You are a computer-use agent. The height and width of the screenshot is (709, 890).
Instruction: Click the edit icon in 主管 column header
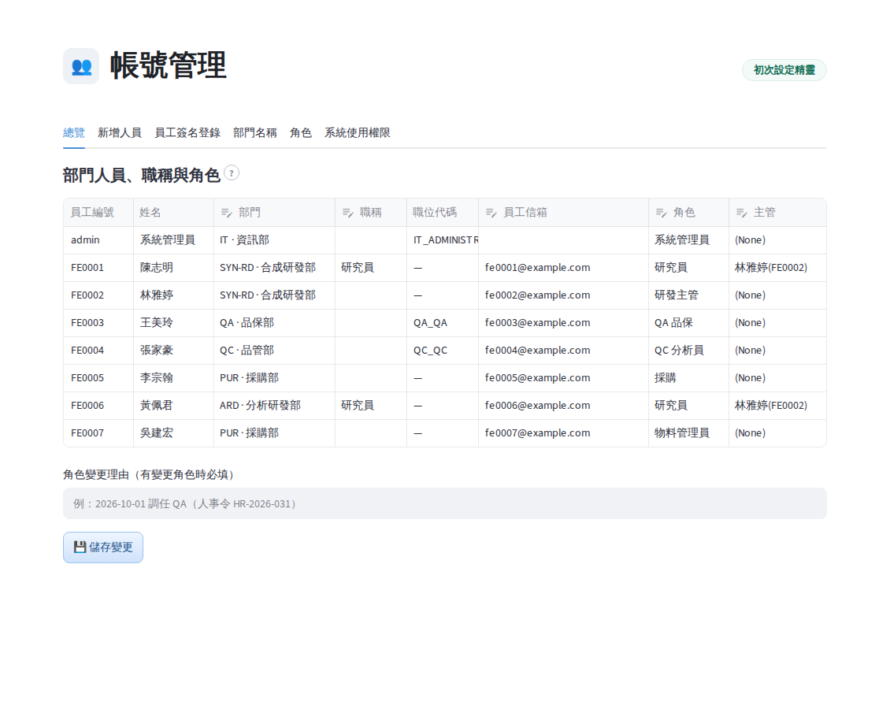(742, 213)
